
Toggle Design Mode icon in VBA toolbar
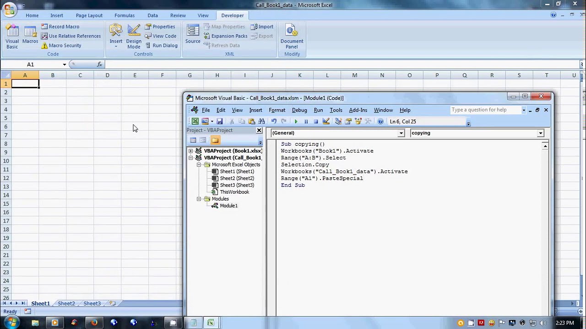pos(326,122)
